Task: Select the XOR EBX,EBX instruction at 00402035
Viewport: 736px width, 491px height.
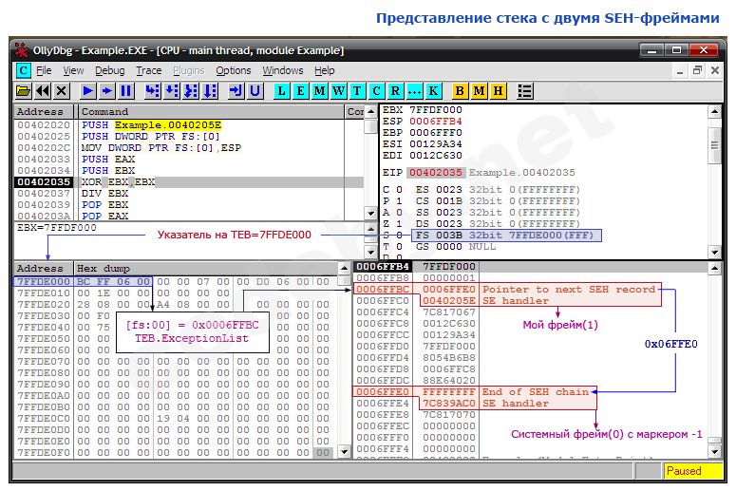Action: click(118, 181)
